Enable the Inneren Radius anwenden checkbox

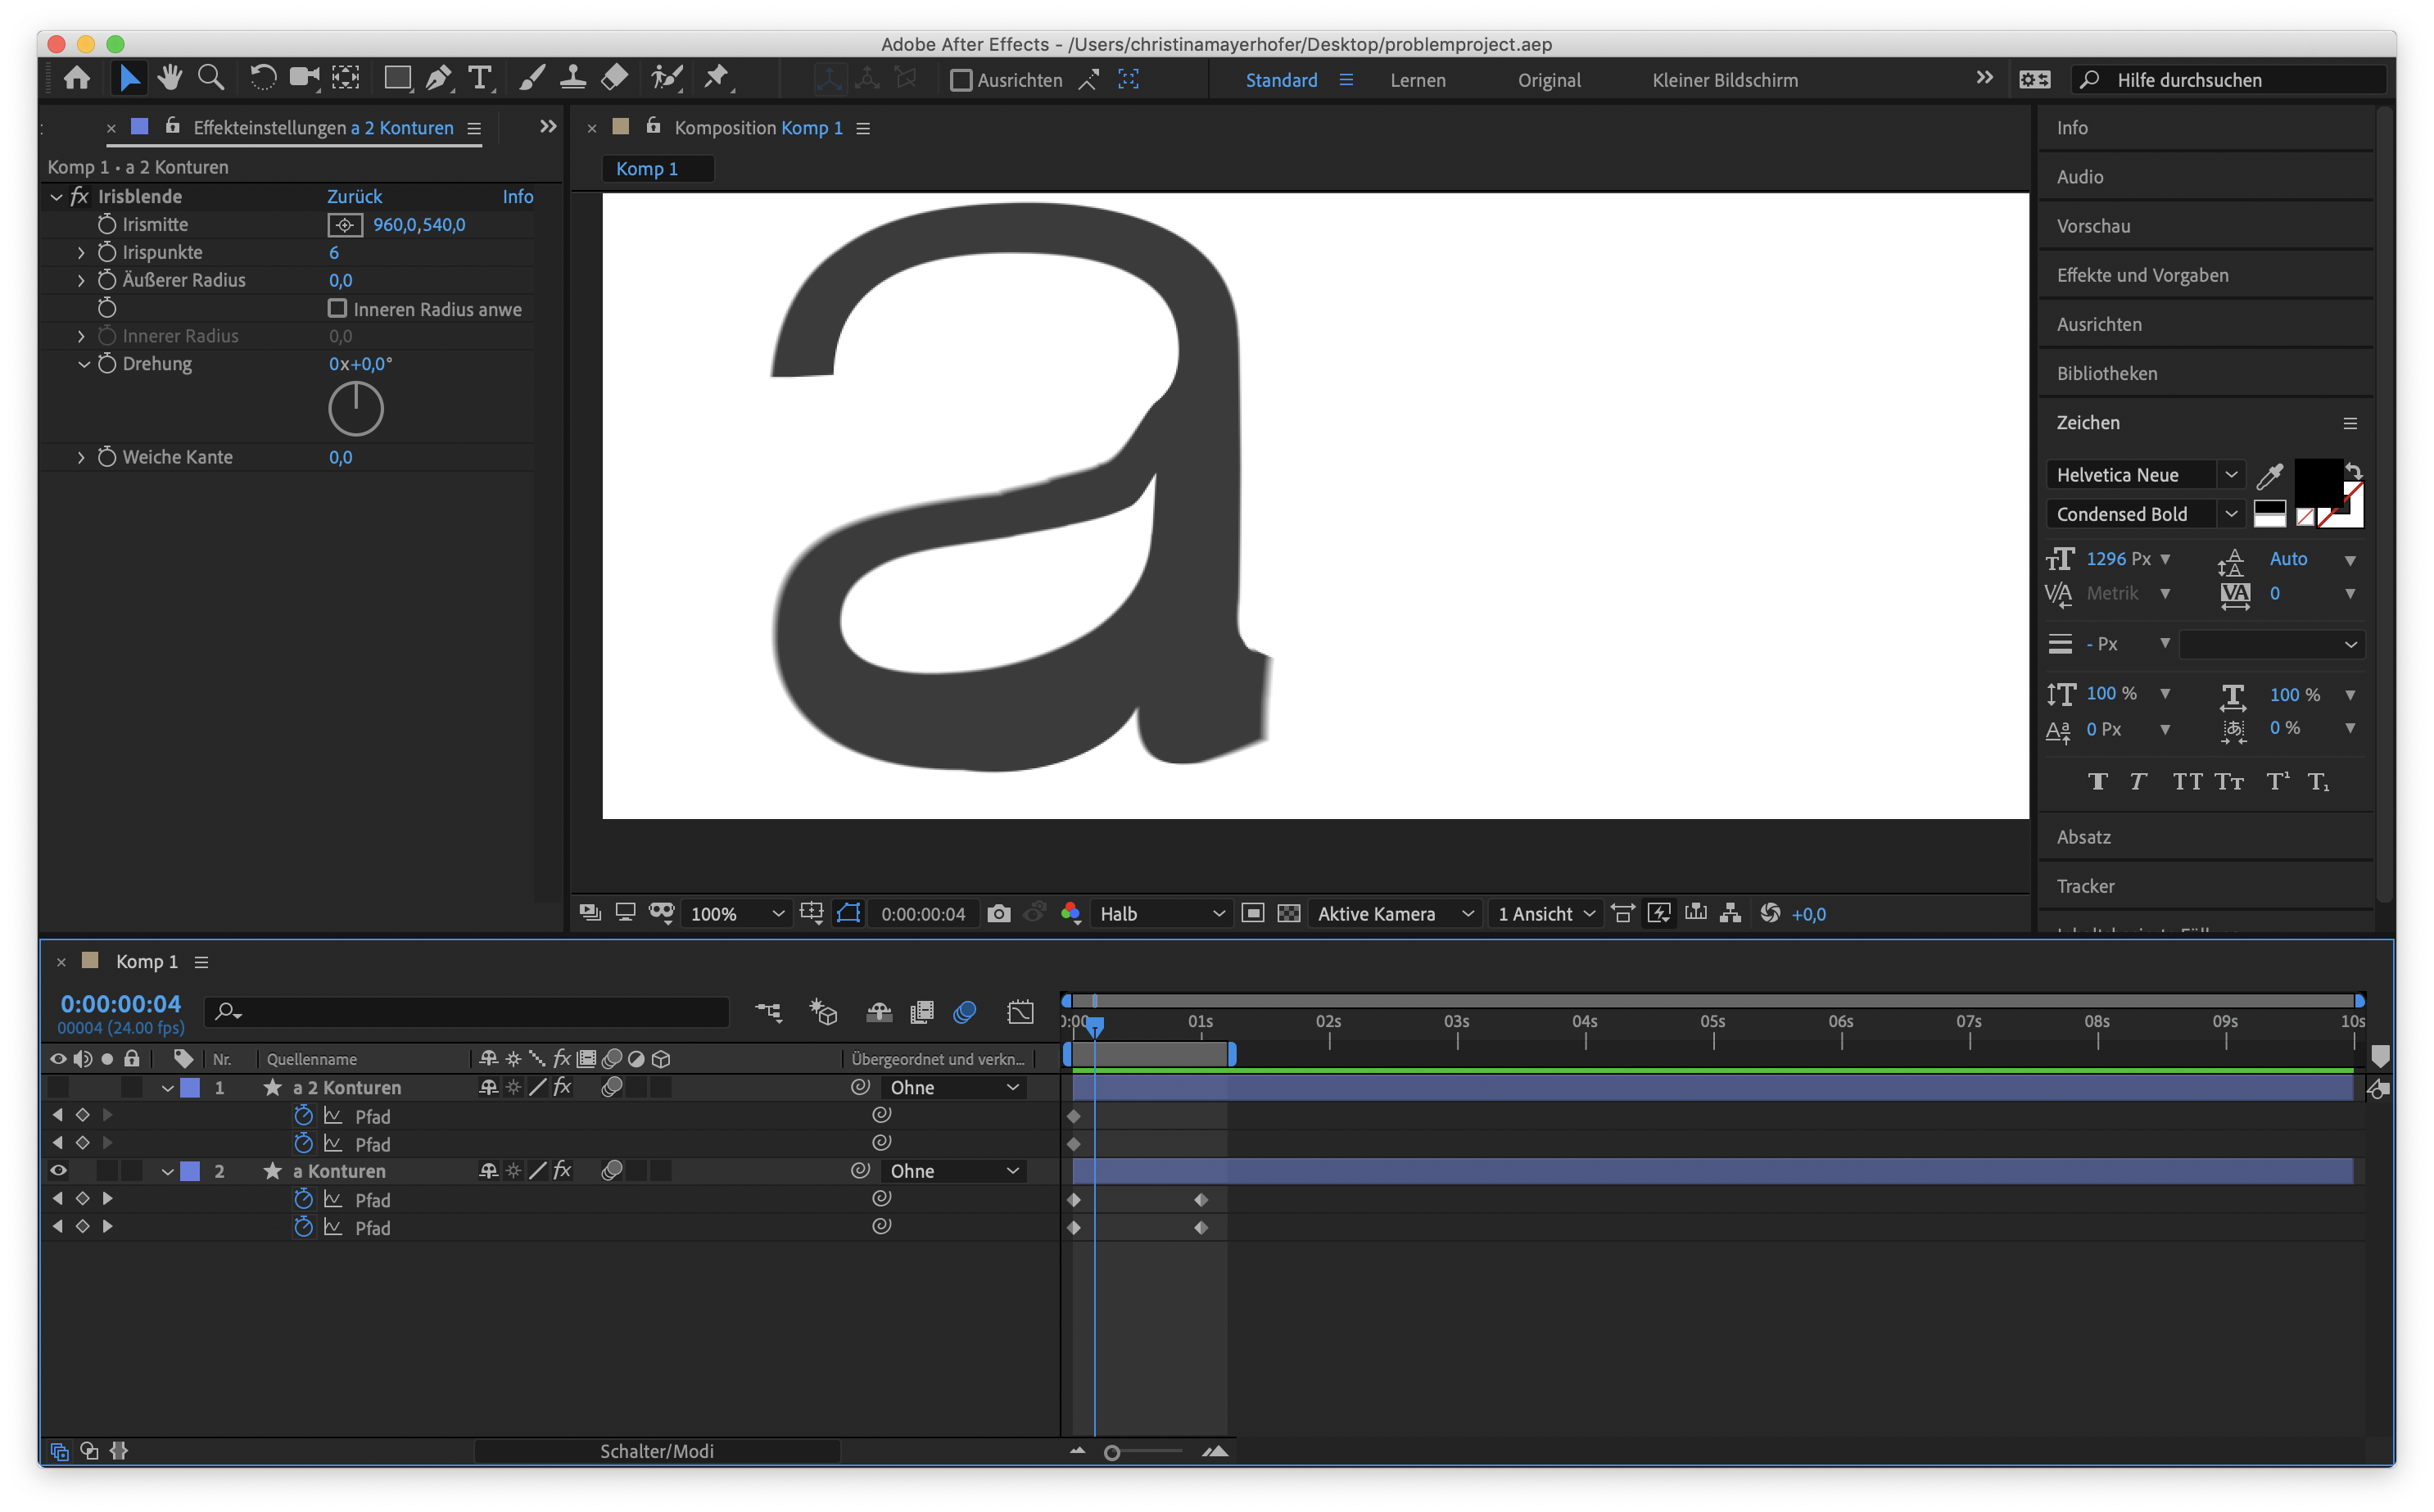338,309
